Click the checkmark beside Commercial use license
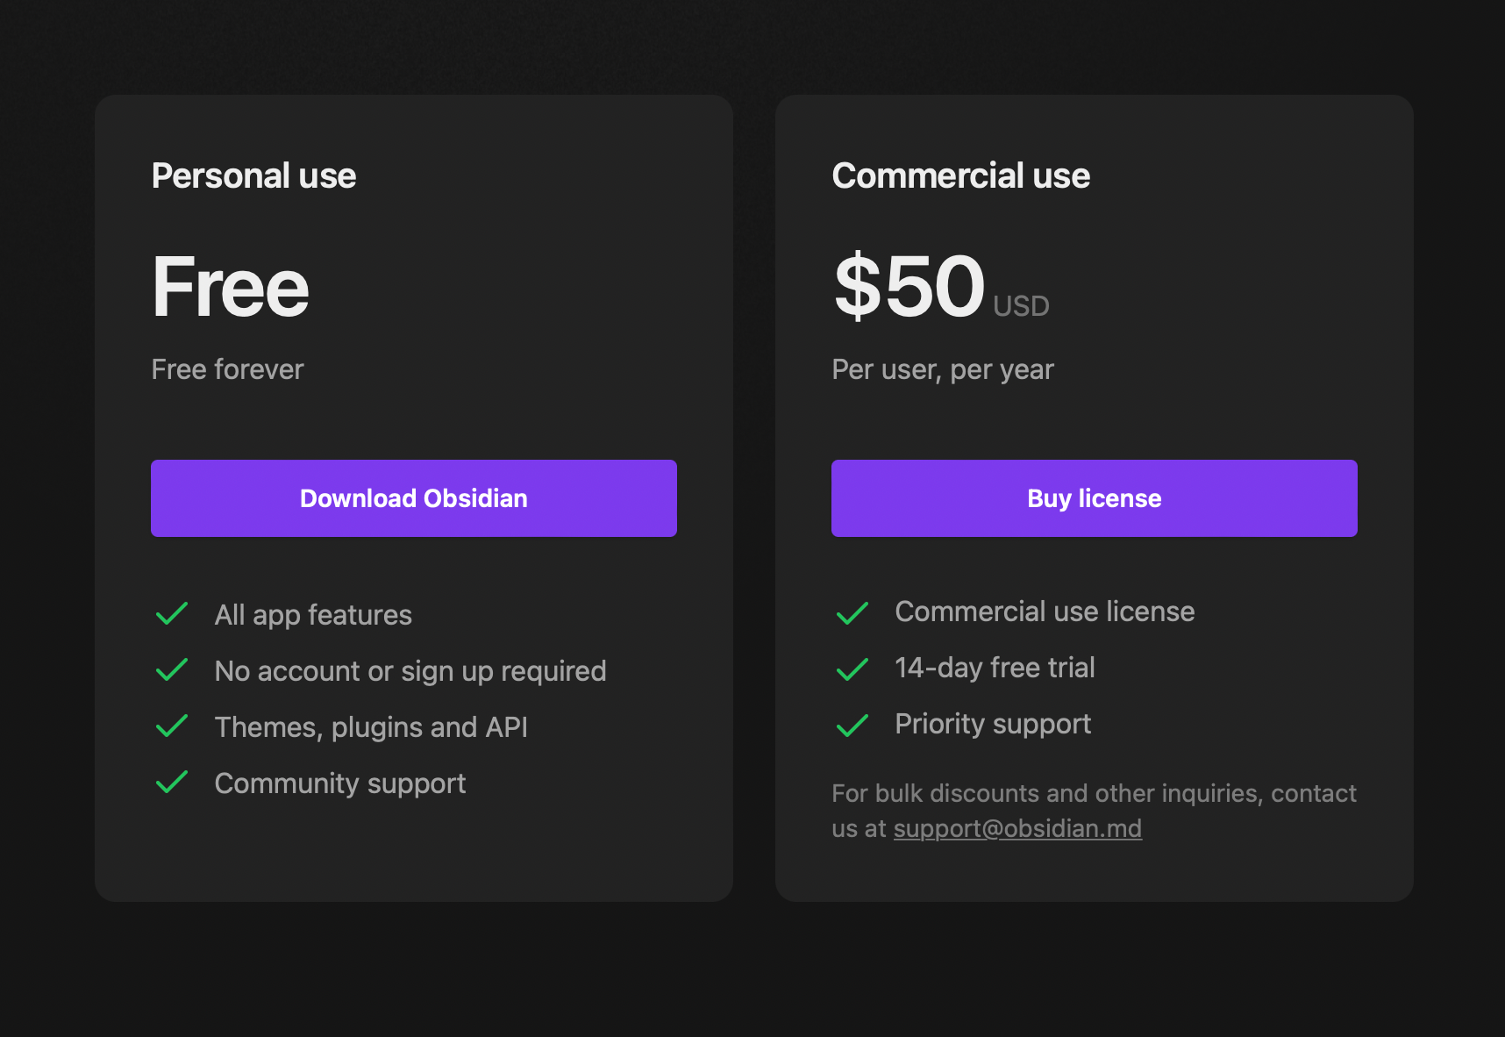Image resolution: width=1505 pixels, height=1037 pixels. point(852,612)
